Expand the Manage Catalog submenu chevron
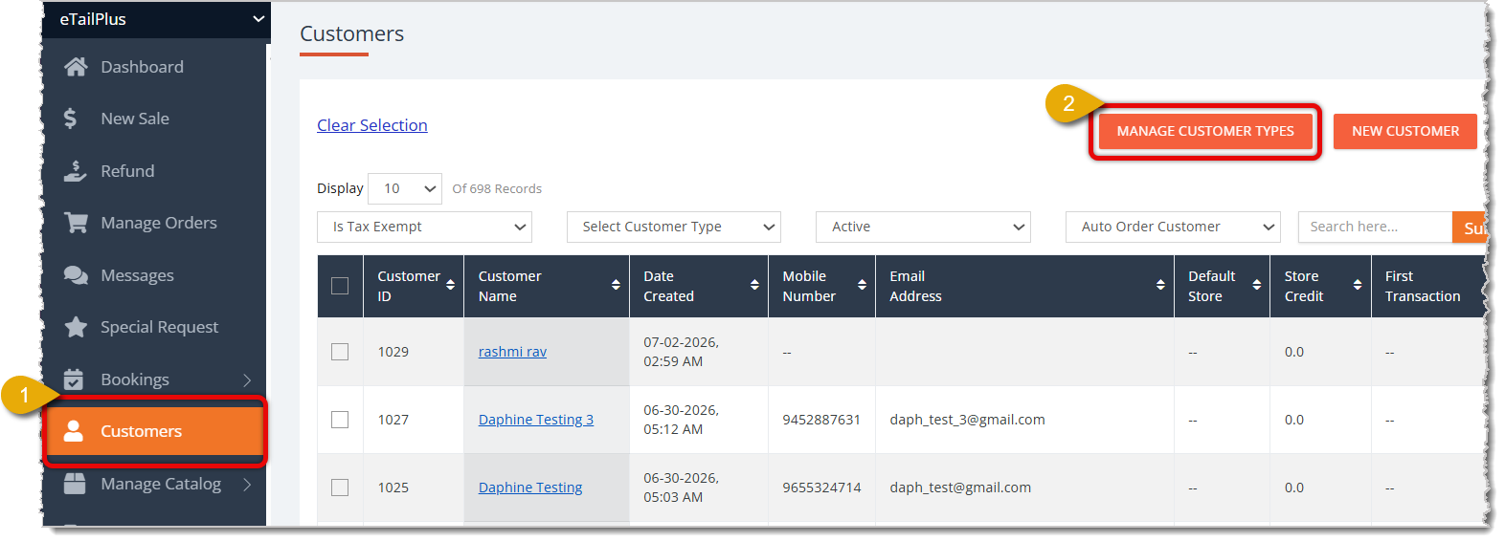Viewport: 1505px width, 542px height. click(247, 484)
